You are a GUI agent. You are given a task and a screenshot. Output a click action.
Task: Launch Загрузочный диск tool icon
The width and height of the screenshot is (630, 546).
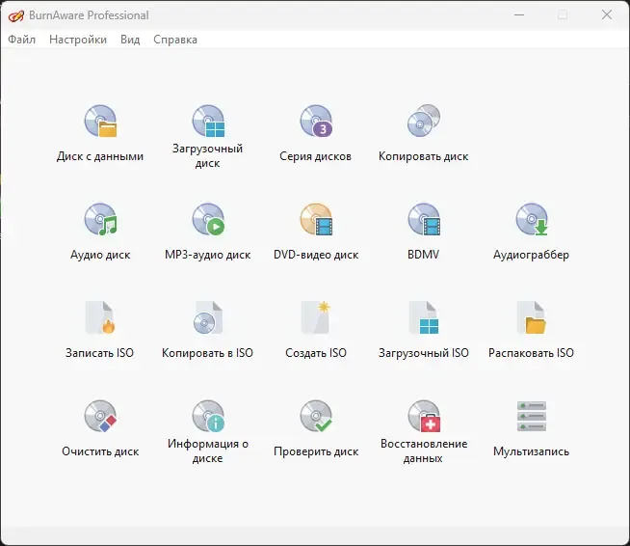tap(208, 122)
